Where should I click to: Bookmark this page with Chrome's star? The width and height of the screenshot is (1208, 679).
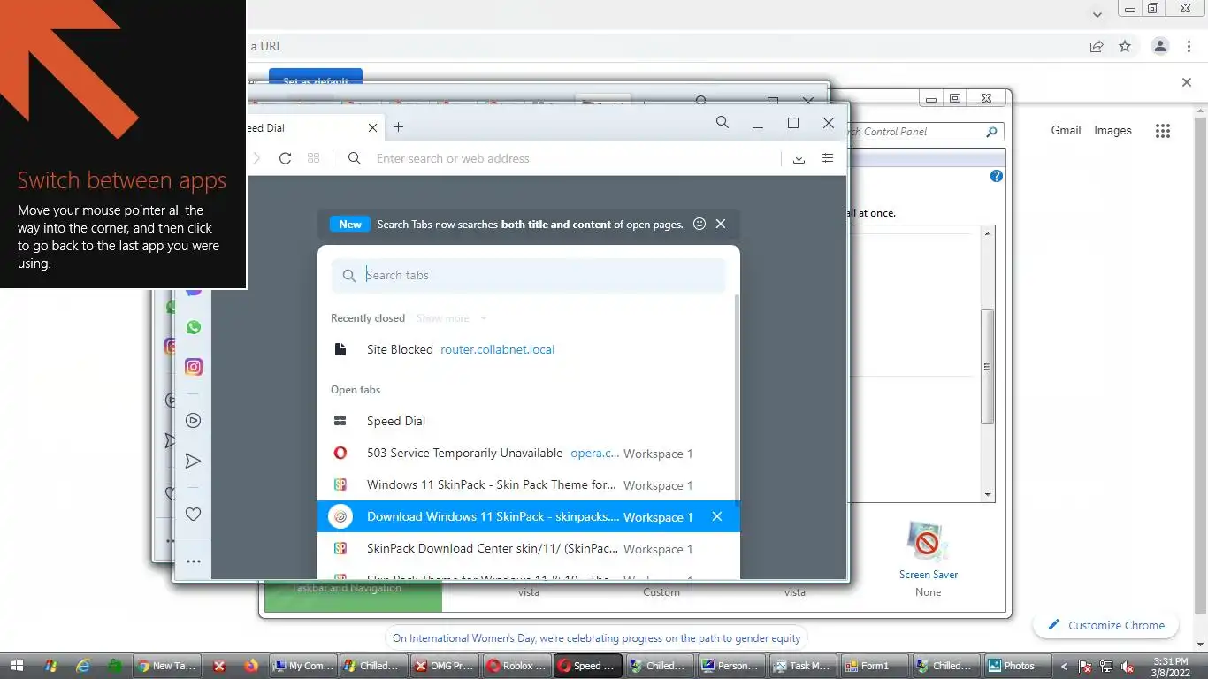[1125, 46]
